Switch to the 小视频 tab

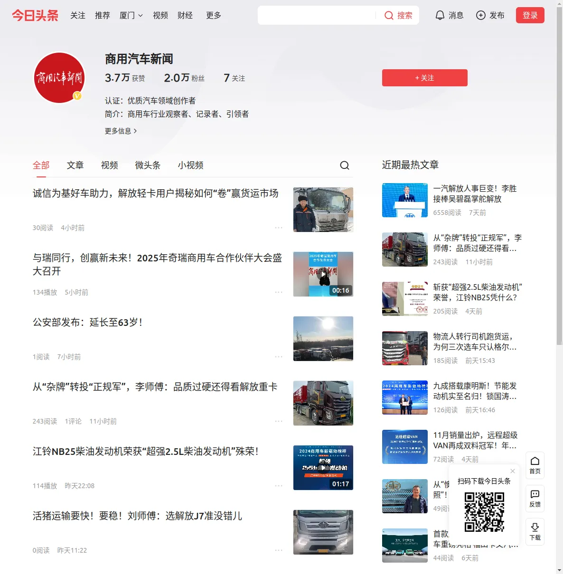point(191,165)
